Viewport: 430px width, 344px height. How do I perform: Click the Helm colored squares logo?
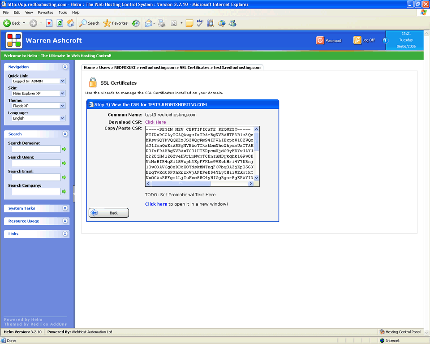tap(14, 40)
